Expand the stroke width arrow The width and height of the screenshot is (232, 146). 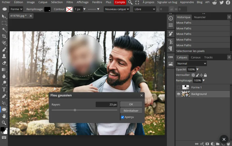[84, 9]
